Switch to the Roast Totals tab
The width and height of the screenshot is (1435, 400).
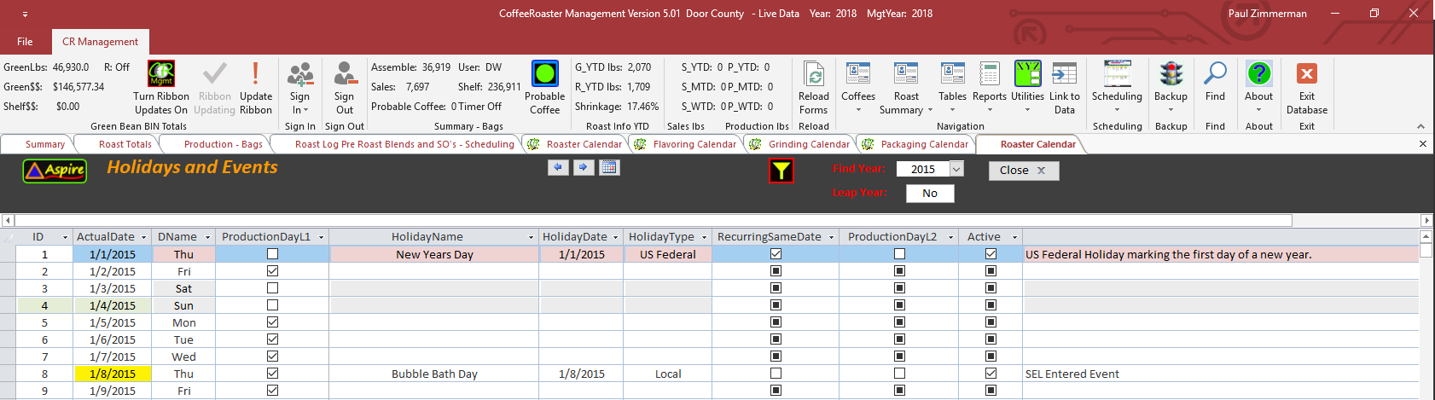125,144
